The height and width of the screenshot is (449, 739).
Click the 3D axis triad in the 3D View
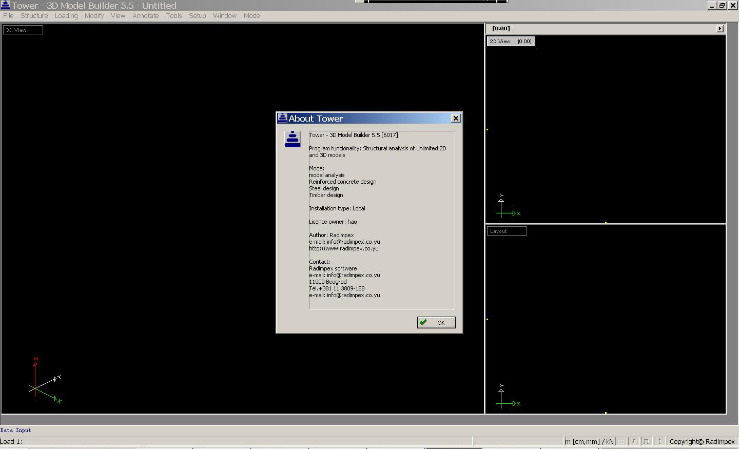tap(45, 381)
